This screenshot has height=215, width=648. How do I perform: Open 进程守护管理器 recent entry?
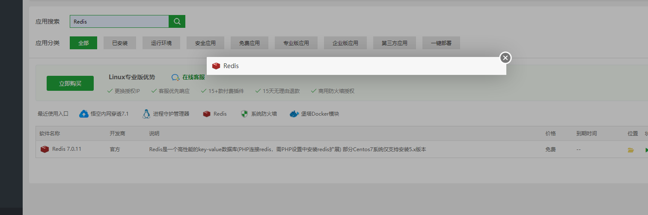tap(171, 114)
